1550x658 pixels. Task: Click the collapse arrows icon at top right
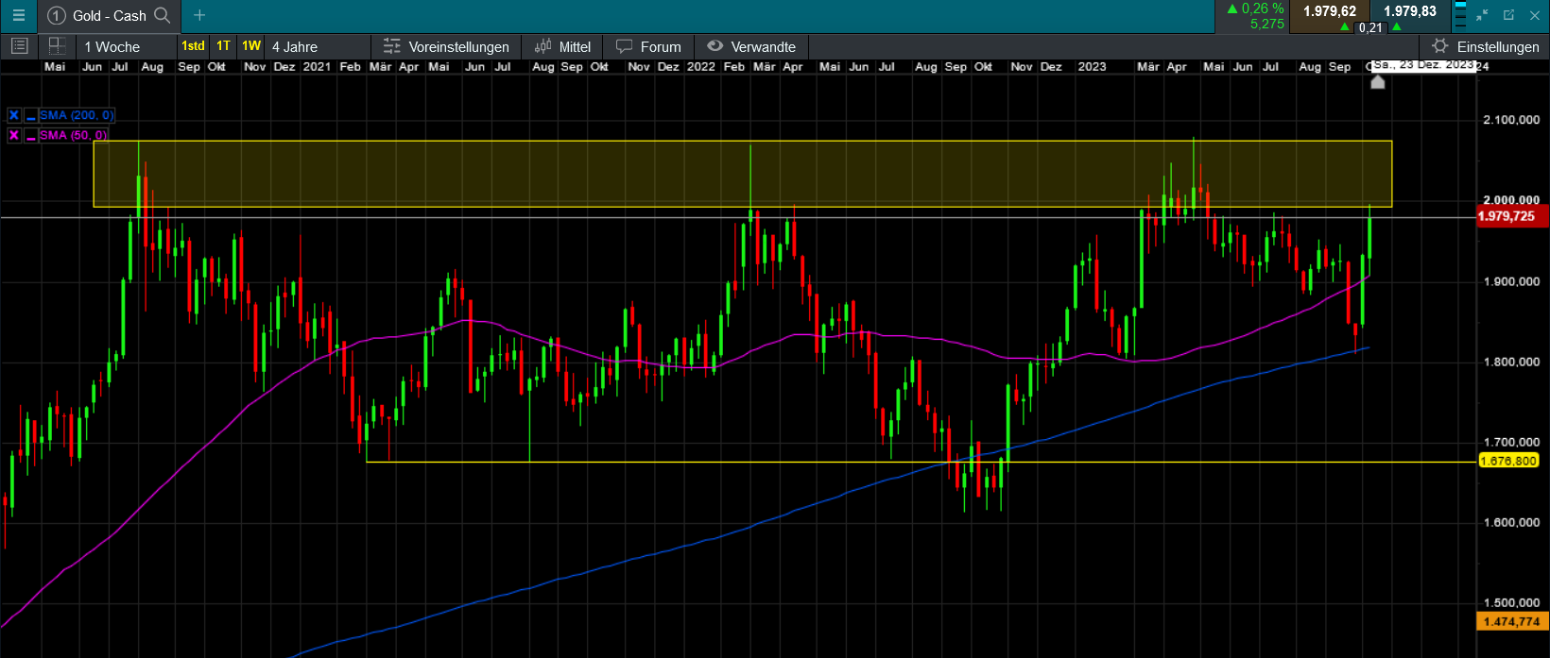tap(1482, 15)
